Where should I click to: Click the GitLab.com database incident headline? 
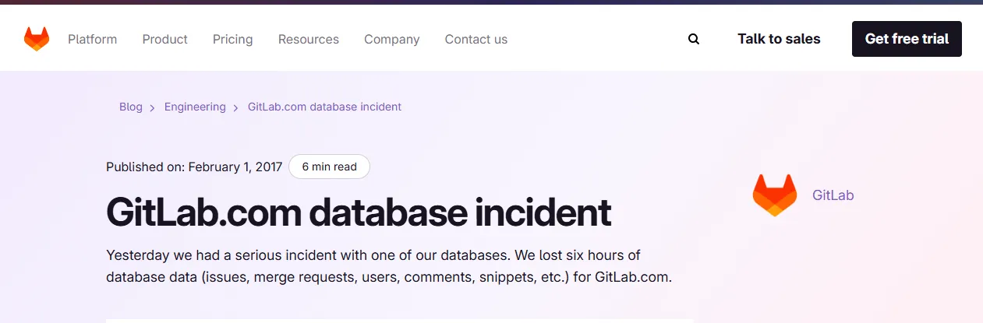359,212
